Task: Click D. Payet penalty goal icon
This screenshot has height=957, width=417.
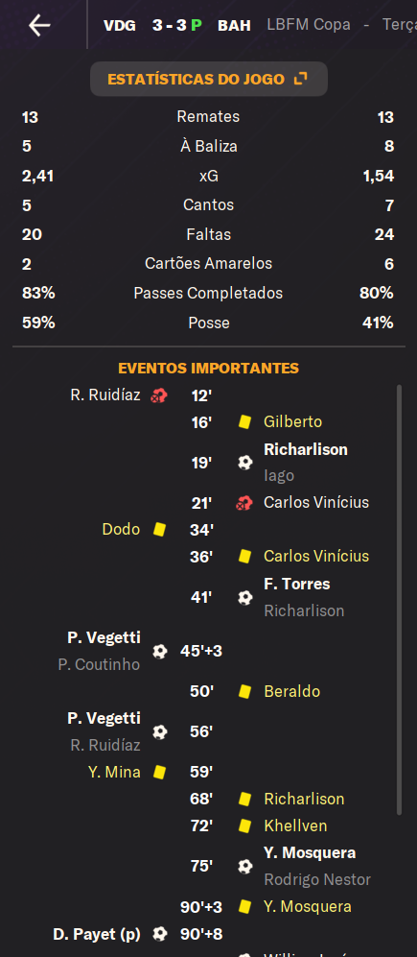Action: [x=160, y=934]
